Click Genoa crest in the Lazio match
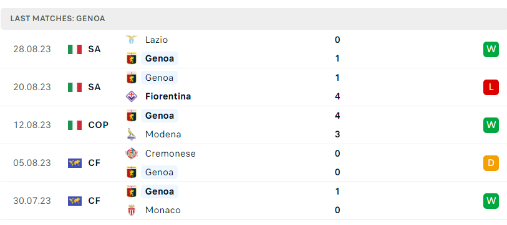This screenshot has height=225, width=507. (132, 58)
